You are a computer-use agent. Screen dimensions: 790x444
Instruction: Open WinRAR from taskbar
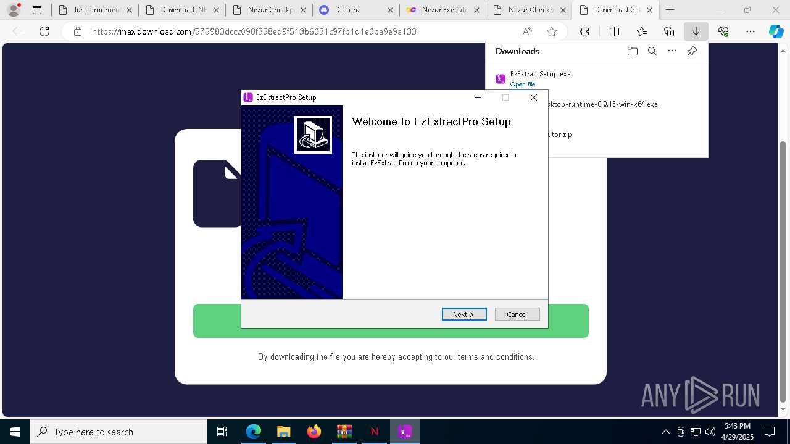344,432
